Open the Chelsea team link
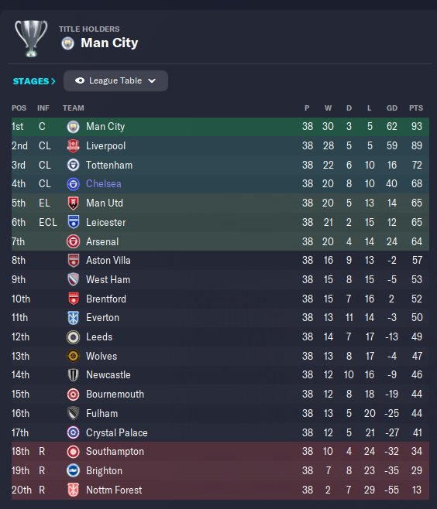This screenshot has width=437, height=509. pyautogui.click(x=103, y=184)
